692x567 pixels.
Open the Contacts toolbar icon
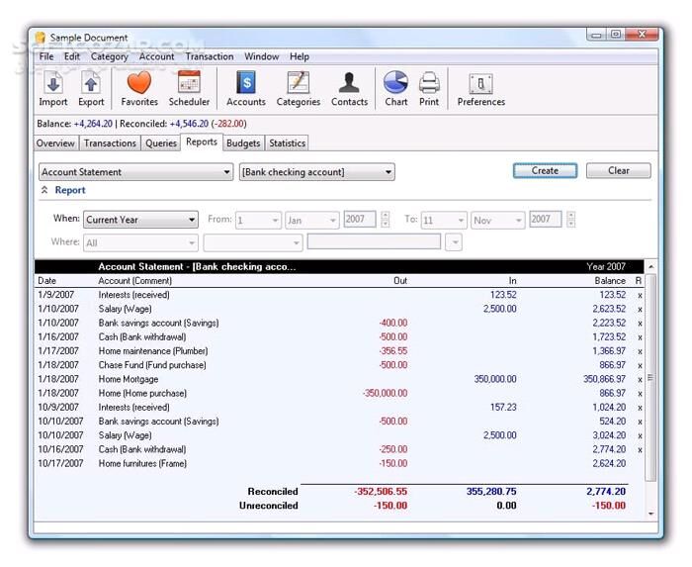349,88
